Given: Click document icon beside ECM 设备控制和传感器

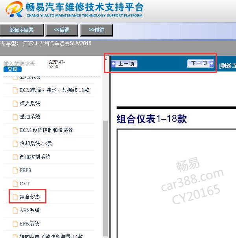Looking at the screenshot, I should [15, 130].
